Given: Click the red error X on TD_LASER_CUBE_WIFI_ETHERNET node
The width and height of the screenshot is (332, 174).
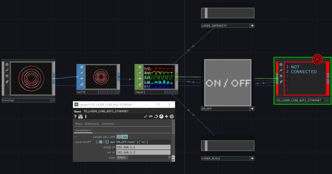Looking at the screenshot, I should 317,59.
